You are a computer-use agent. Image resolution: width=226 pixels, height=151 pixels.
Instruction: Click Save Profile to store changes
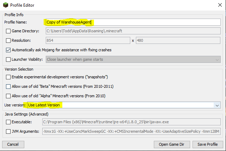tap(207, 145)
